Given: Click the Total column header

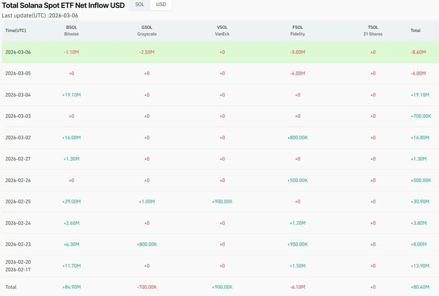Looking at the screenshot, I should [x=415, y=31].
